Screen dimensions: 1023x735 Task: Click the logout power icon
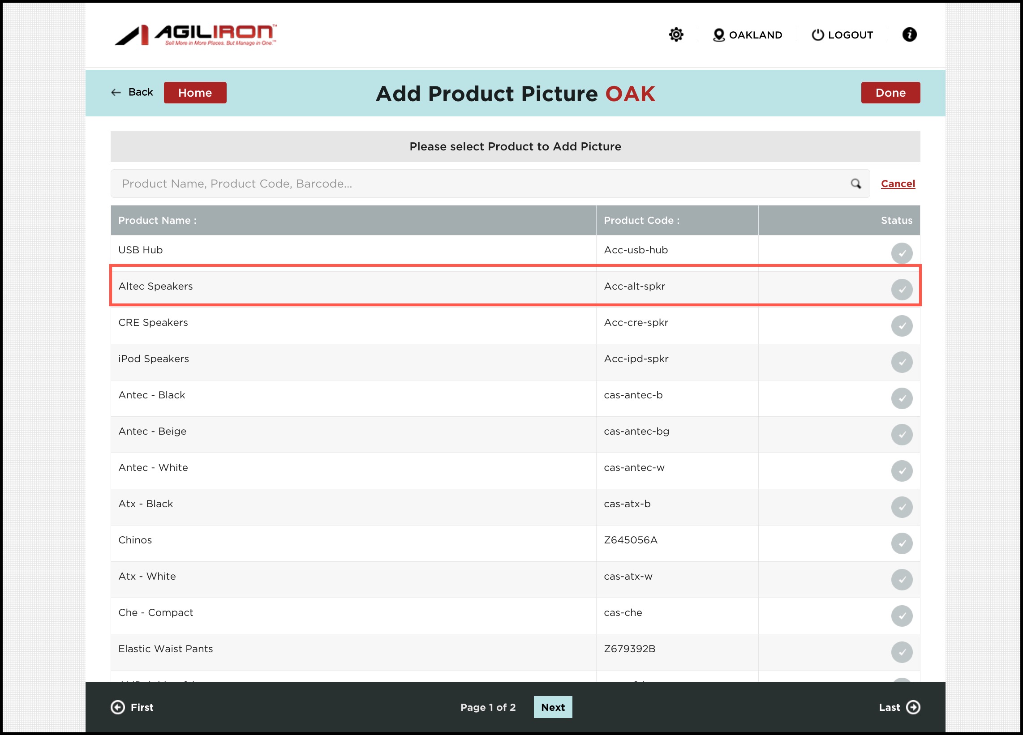817,35
